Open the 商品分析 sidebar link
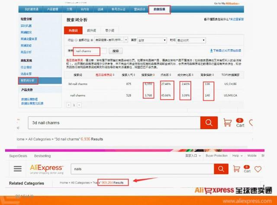The height and width of the screenshot is (205, 277). tap(26, 52)
